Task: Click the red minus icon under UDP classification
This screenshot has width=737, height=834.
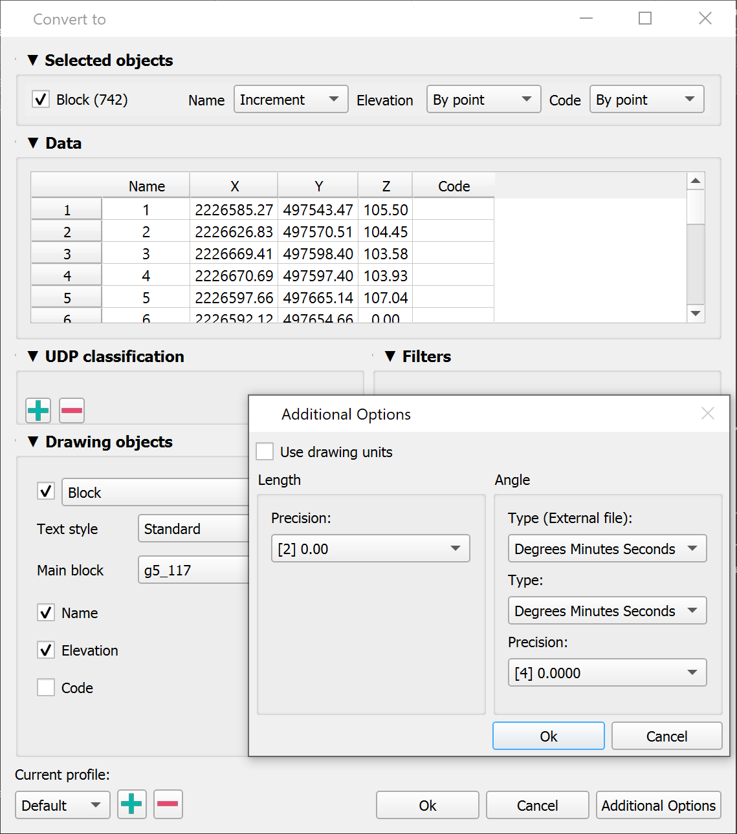Action: pos(72,411)
